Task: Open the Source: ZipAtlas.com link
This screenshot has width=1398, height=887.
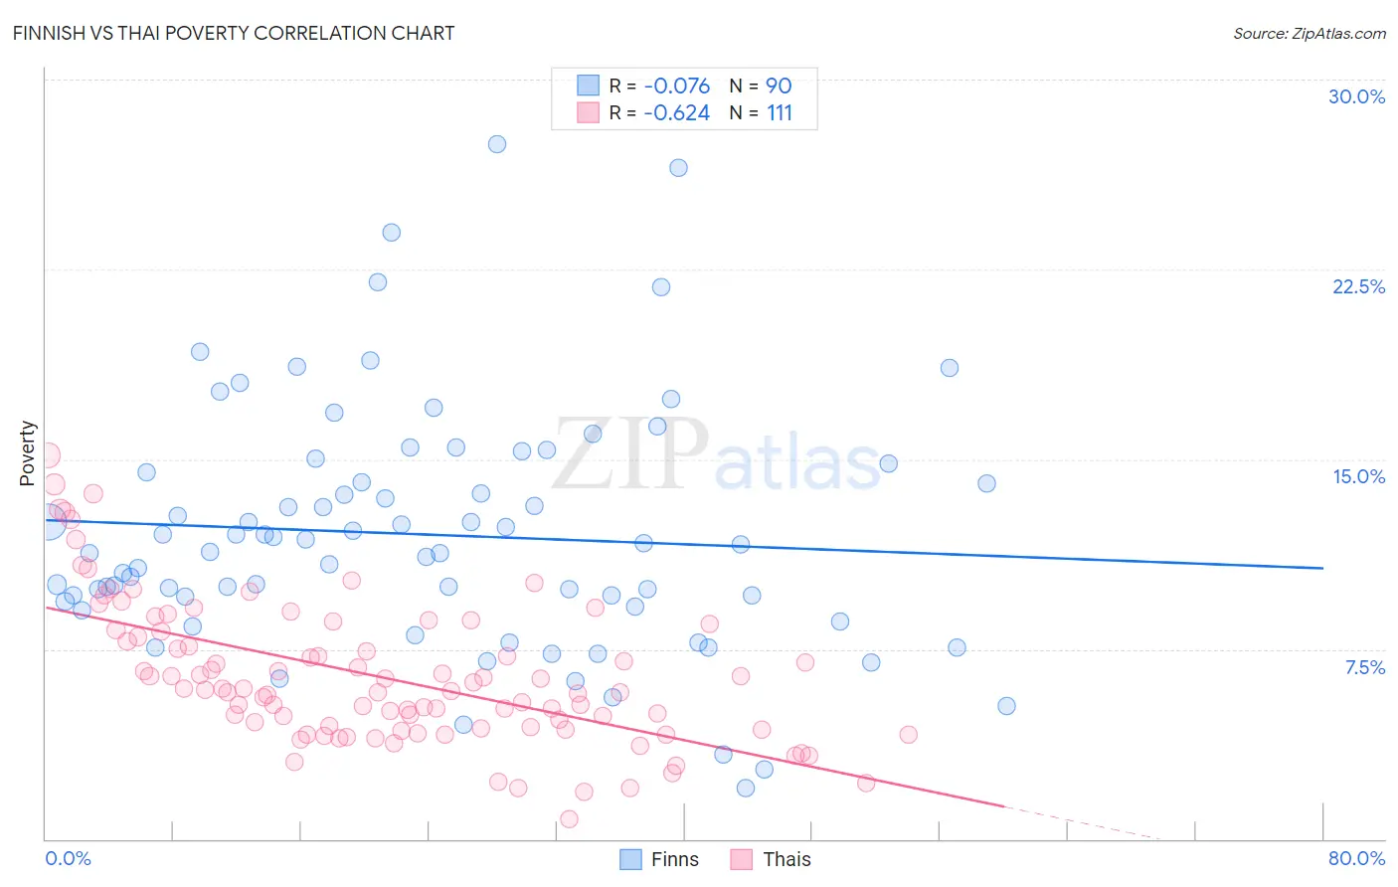Action: point(1310,33)
